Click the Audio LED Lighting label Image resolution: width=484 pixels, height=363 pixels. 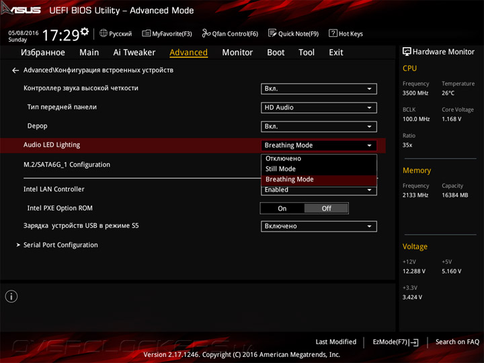(52, 145)
